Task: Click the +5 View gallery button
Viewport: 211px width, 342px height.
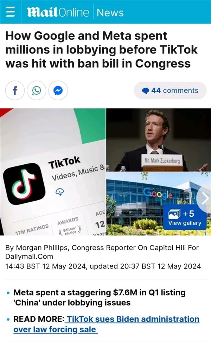Action: (185, 217)
